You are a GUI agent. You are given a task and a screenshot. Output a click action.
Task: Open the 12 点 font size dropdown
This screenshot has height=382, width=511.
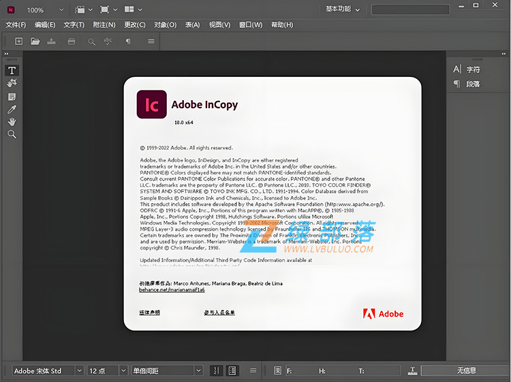pos(123,370)
